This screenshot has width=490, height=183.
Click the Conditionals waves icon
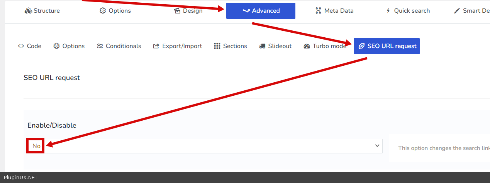click(100, 46)
